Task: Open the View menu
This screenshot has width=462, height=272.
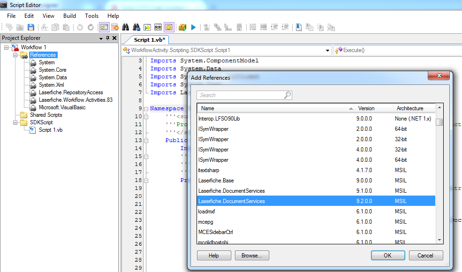Action: pos(48,16)
